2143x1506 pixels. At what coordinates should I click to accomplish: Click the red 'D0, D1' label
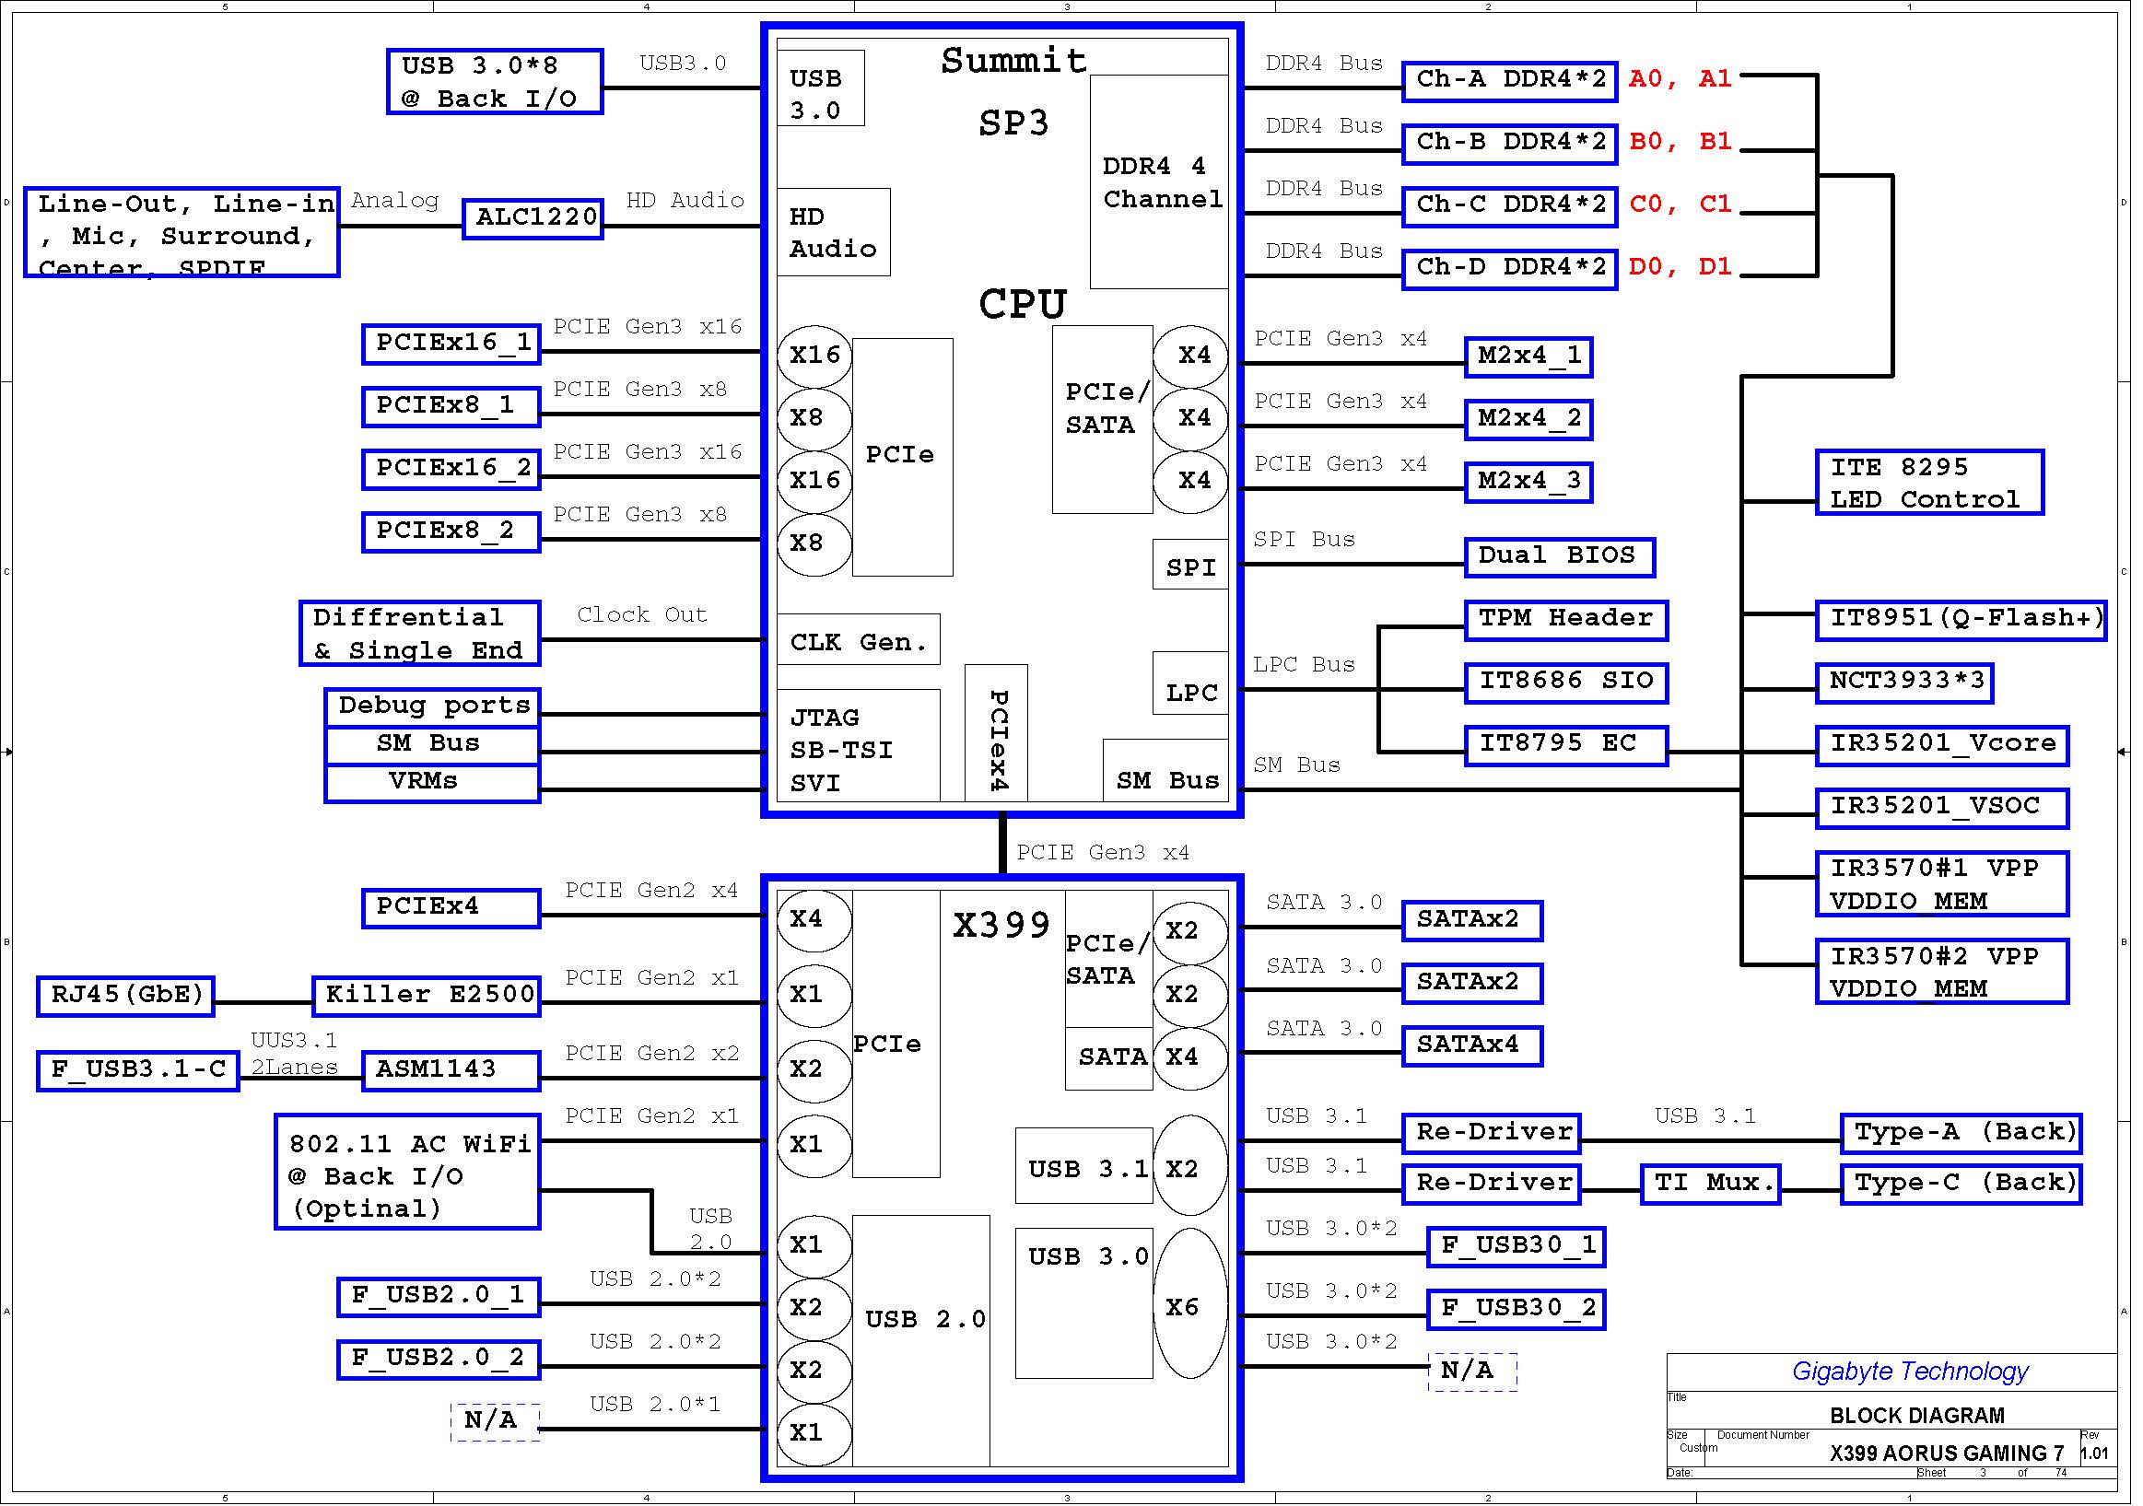[1681, 267]
